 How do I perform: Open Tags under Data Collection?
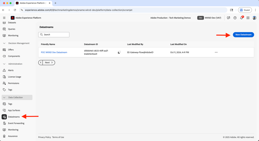[x=10, y=104]
